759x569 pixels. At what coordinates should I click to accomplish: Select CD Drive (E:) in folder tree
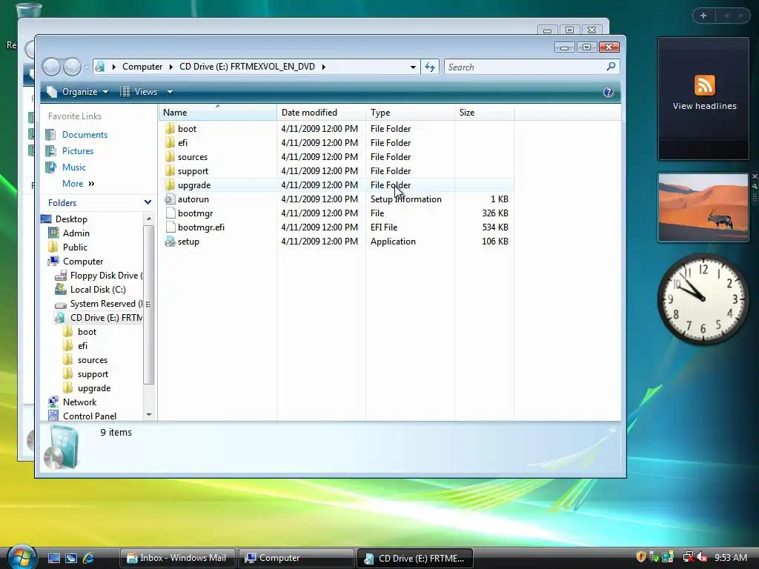click(105, 317)
